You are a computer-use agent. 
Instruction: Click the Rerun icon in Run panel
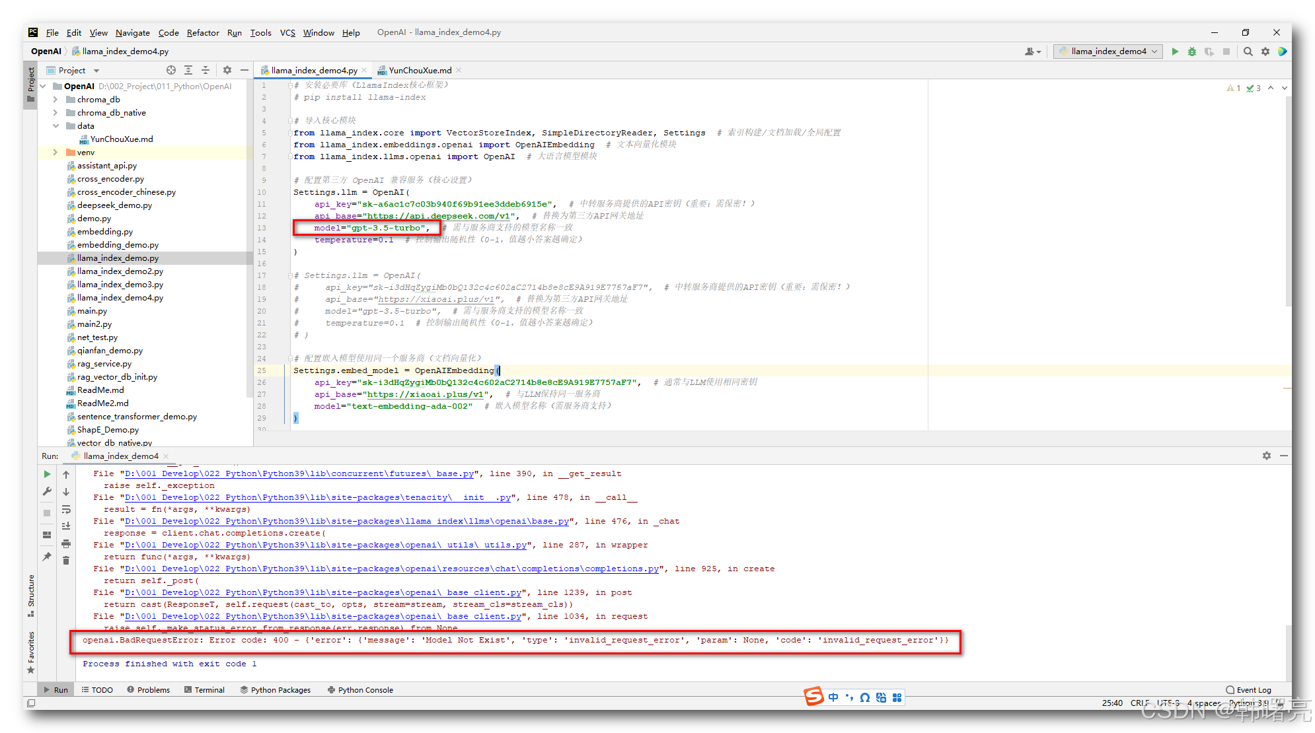[x=47, y=474]
